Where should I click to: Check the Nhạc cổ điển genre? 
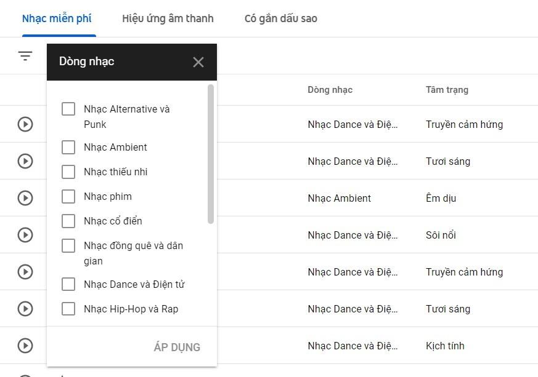[68, 221]
